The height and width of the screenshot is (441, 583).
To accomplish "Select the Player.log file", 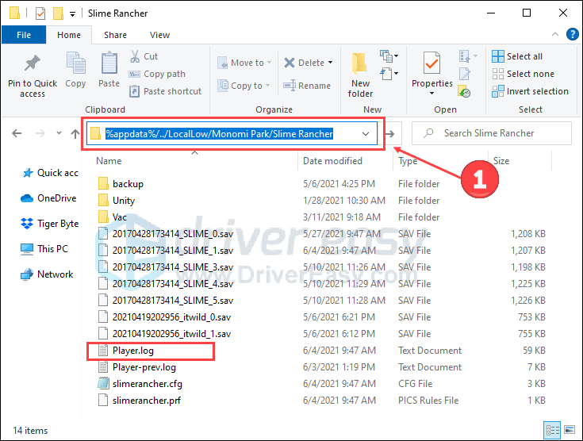I will pyautogui.click(x=133, y=351).
